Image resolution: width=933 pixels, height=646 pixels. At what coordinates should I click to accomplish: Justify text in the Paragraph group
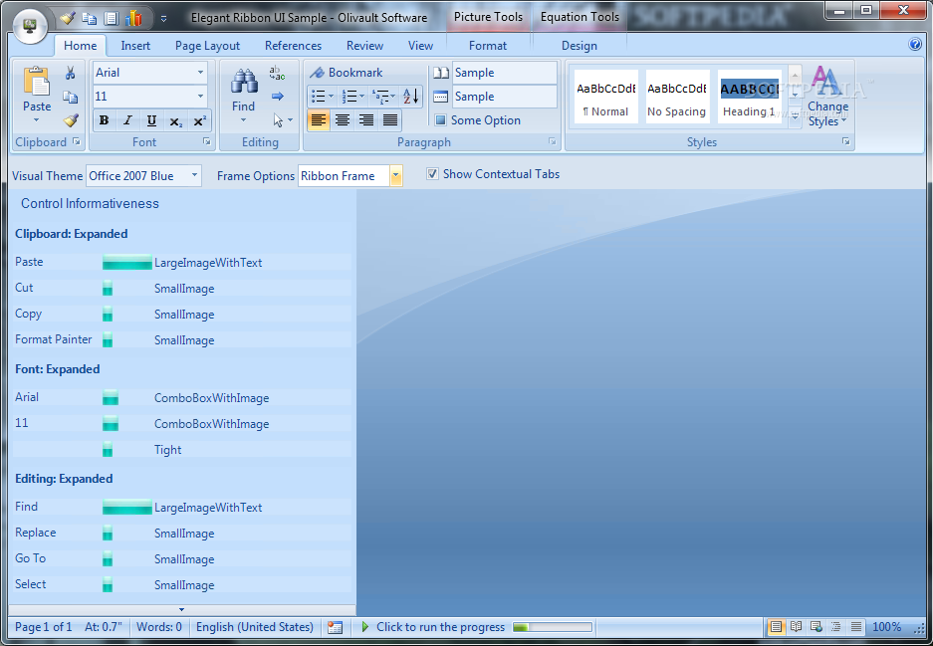[389, 120]
